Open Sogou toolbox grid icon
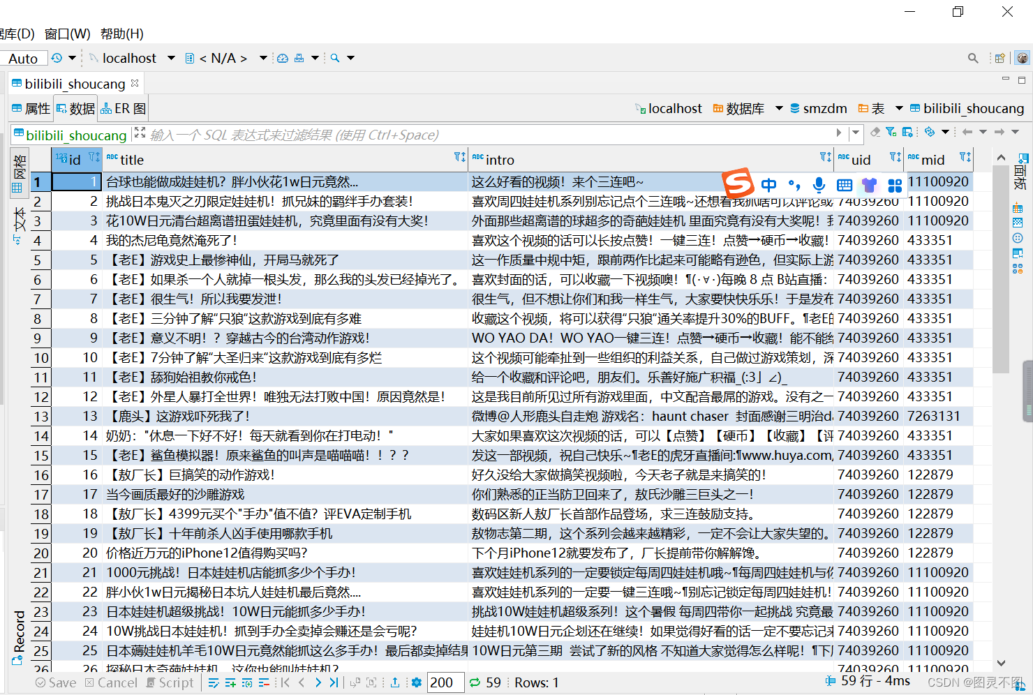Image resolution: width=1033 pixels, height=695 pixels. (895, 185)
